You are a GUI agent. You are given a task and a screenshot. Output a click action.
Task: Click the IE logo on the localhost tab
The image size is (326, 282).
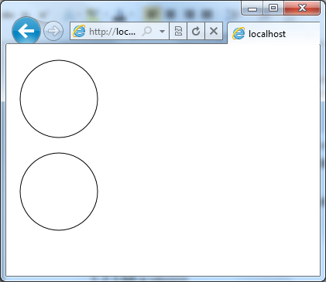pyautogui.click(x=238, y=33)
